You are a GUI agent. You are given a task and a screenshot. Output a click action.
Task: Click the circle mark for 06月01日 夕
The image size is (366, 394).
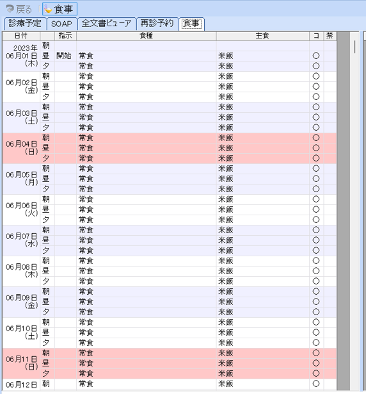coord(316,66)
